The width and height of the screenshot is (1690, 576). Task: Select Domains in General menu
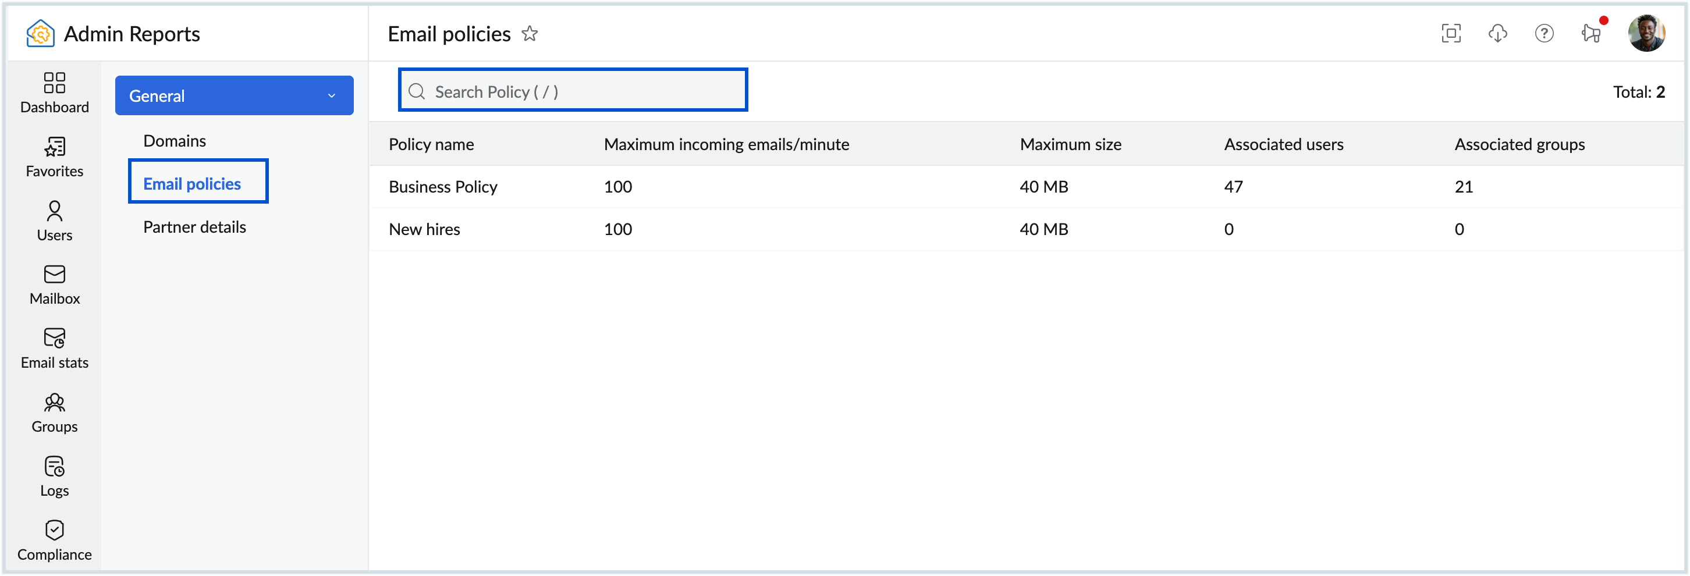coord(175,141)
